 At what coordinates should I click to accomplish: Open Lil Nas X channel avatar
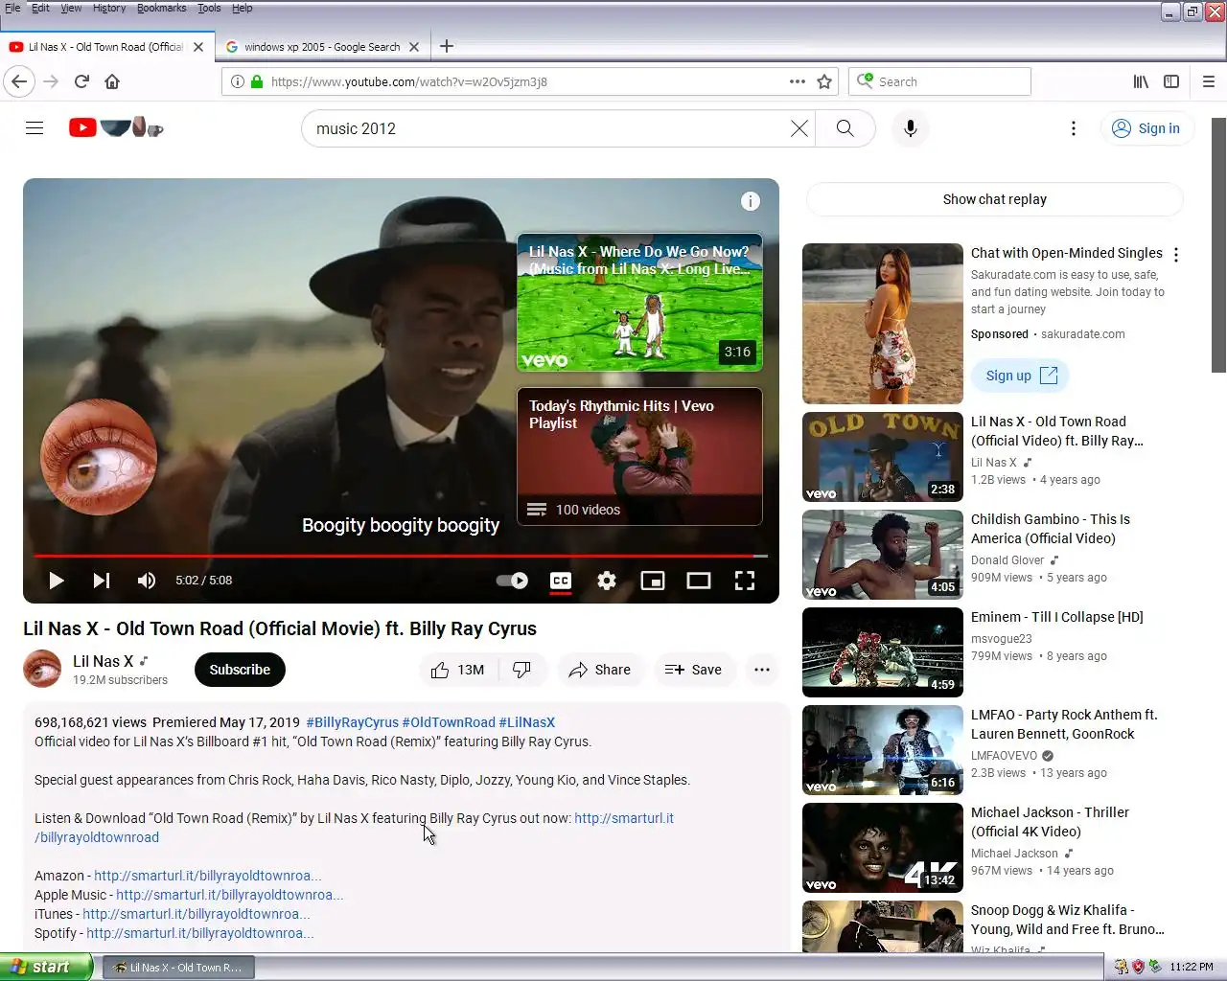(42, 669)
